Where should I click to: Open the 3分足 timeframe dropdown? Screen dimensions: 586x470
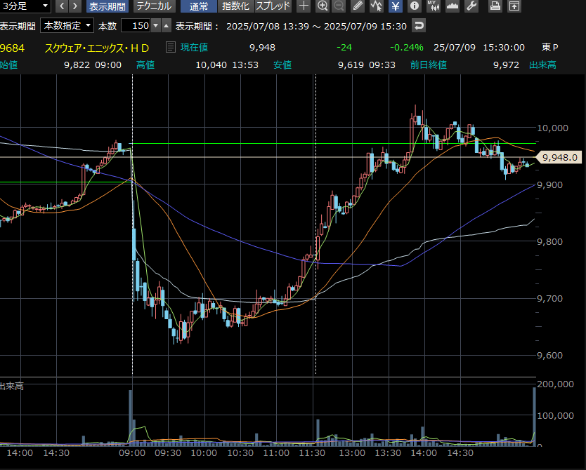25,6
